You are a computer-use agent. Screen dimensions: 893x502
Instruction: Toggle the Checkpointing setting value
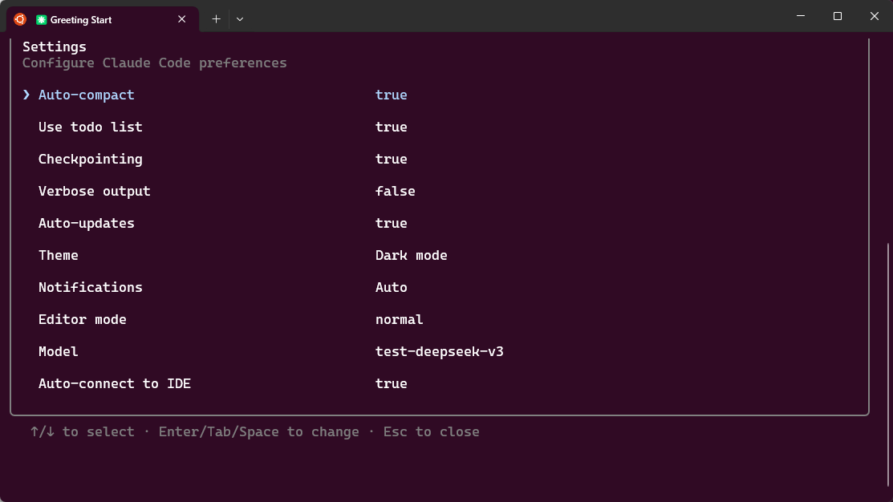391,159
